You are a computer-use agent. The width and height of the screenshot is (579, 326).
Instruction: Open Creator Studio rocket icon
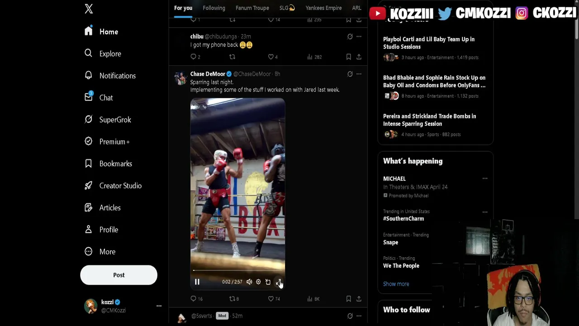click(x=89, y=186)
